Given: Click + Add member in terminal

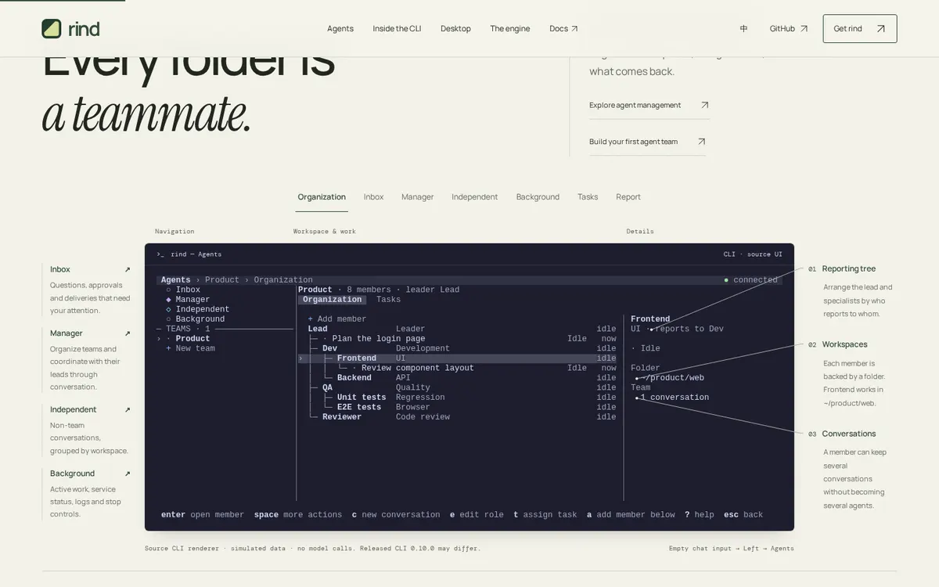Looking at the screenshot, I should (x=337, y=319).
